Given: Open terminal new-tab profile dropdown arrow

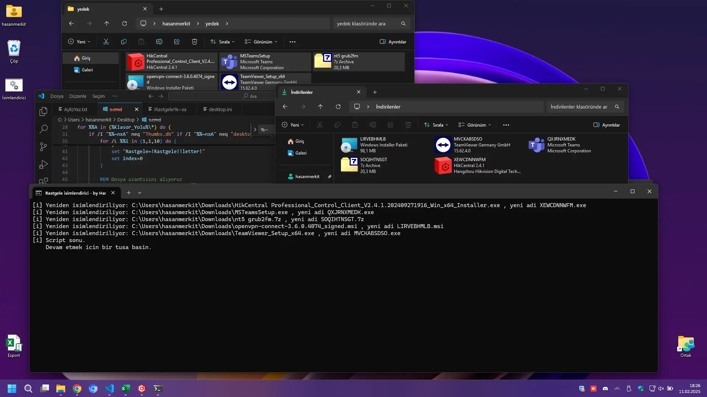Looking at the screenshot, I should coord(140,193).
